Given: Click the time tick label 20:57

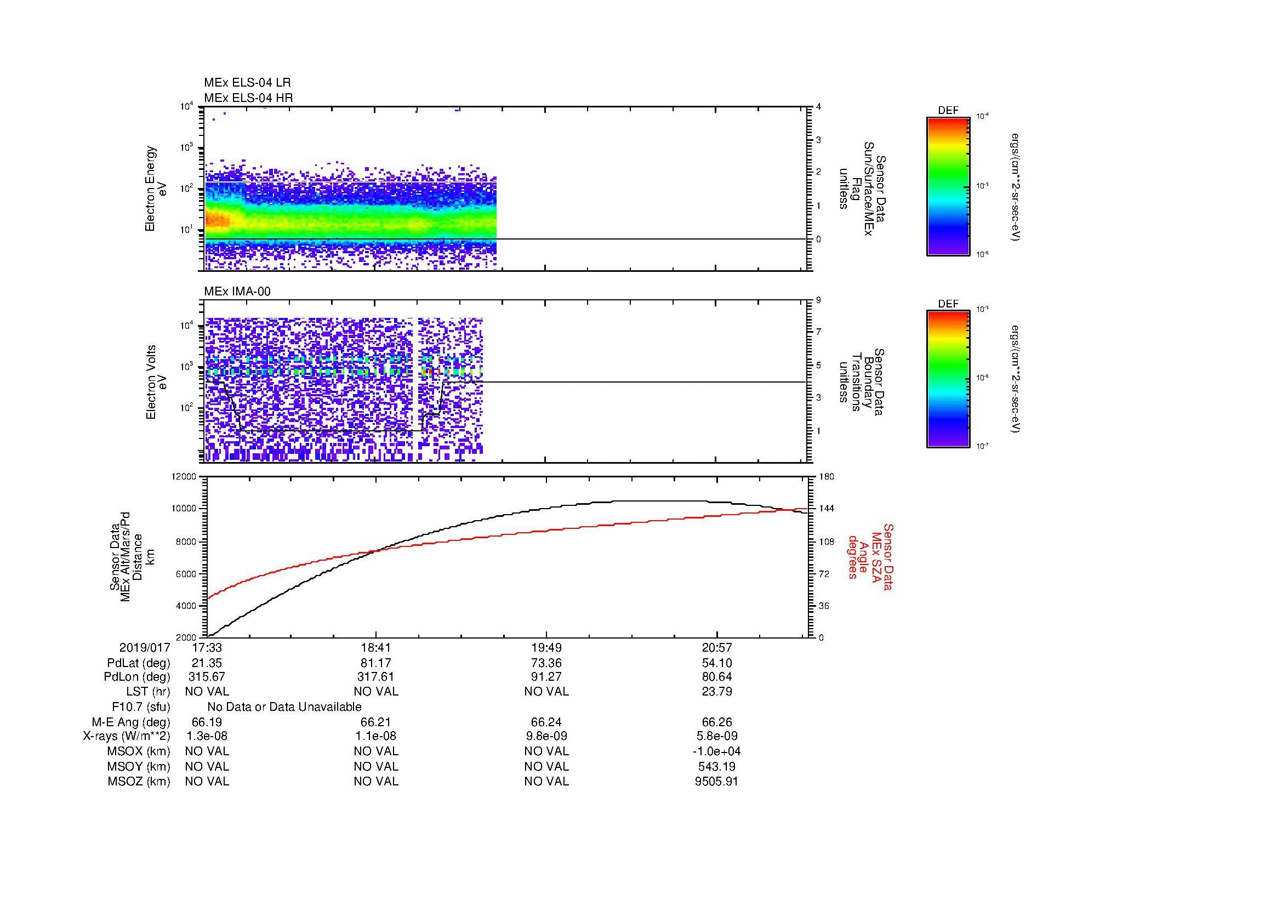Looking at the screenshot, I should click(717, 648).
